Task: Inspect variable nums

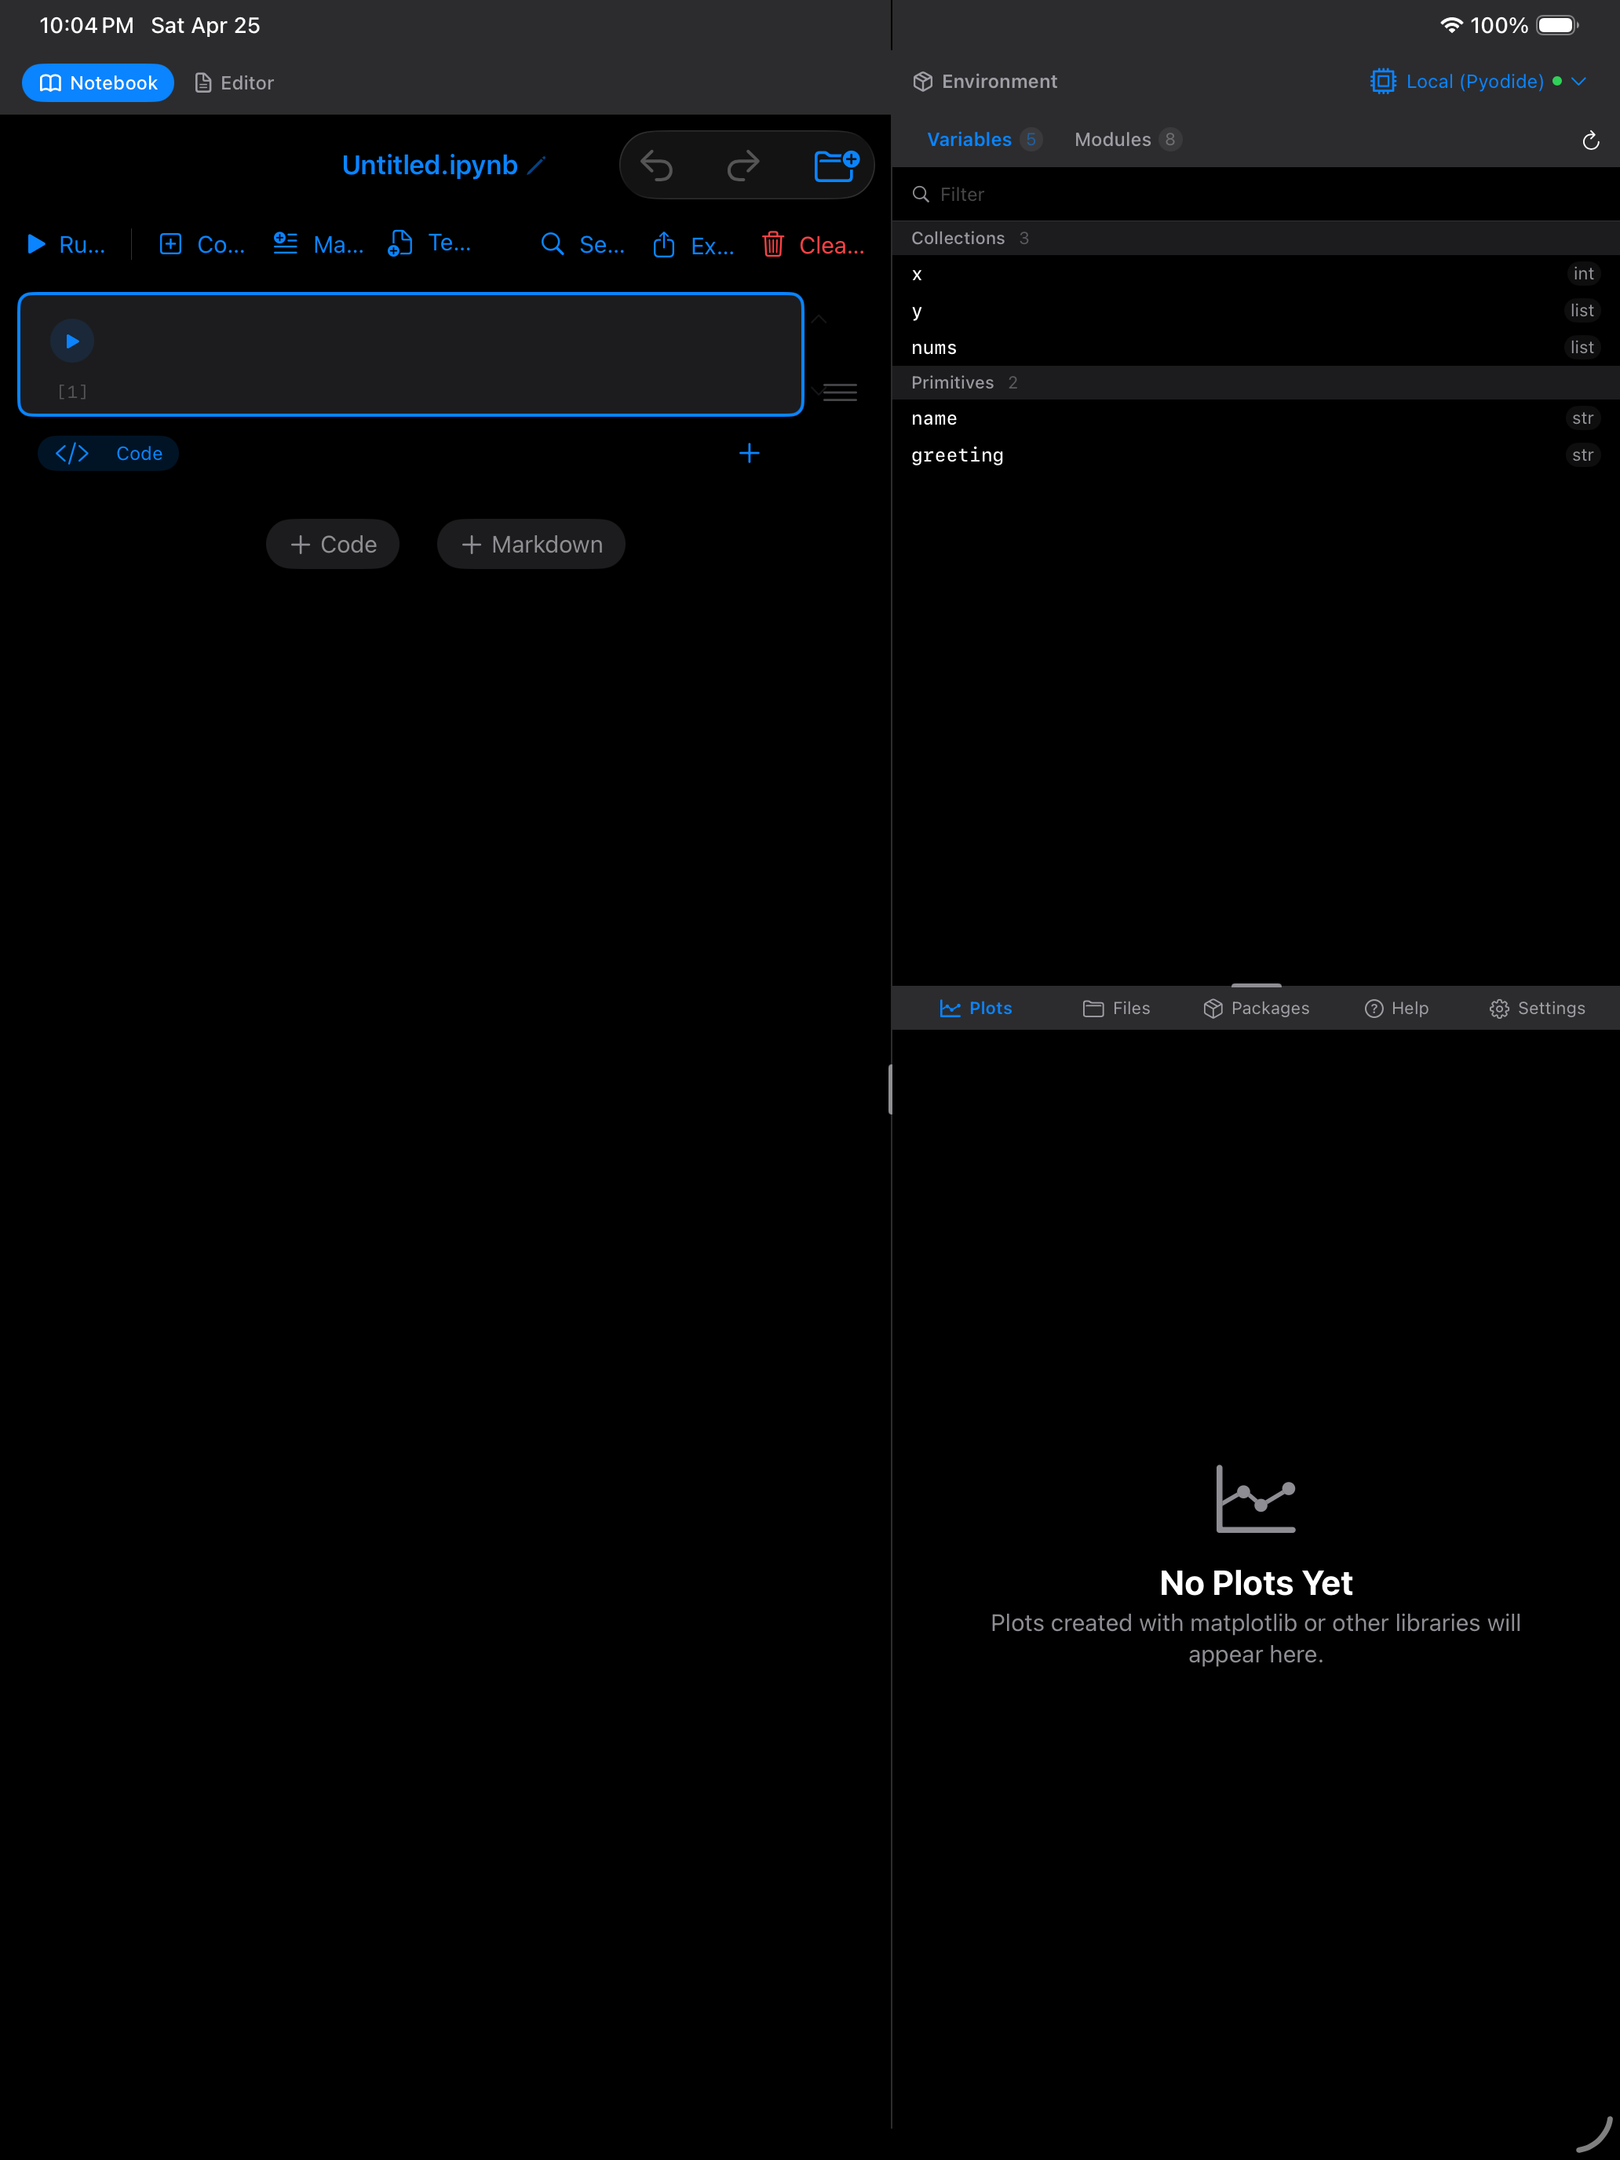Action: click(1256, 348)
